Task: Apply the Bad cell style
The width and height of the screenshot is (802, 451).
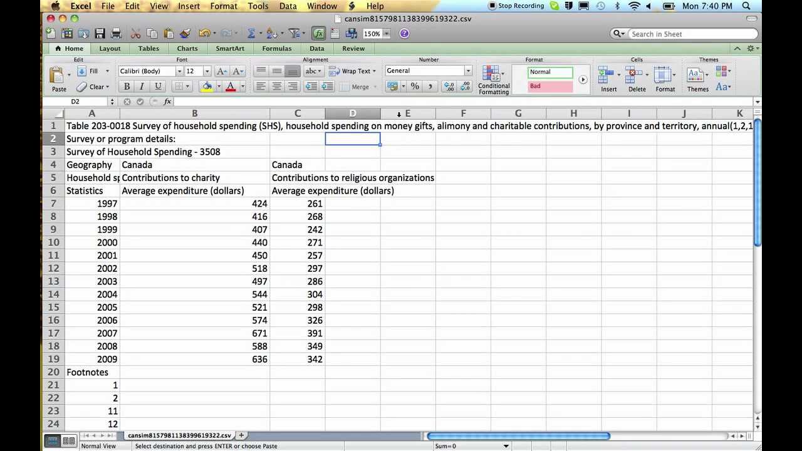Action: [550, 86]
